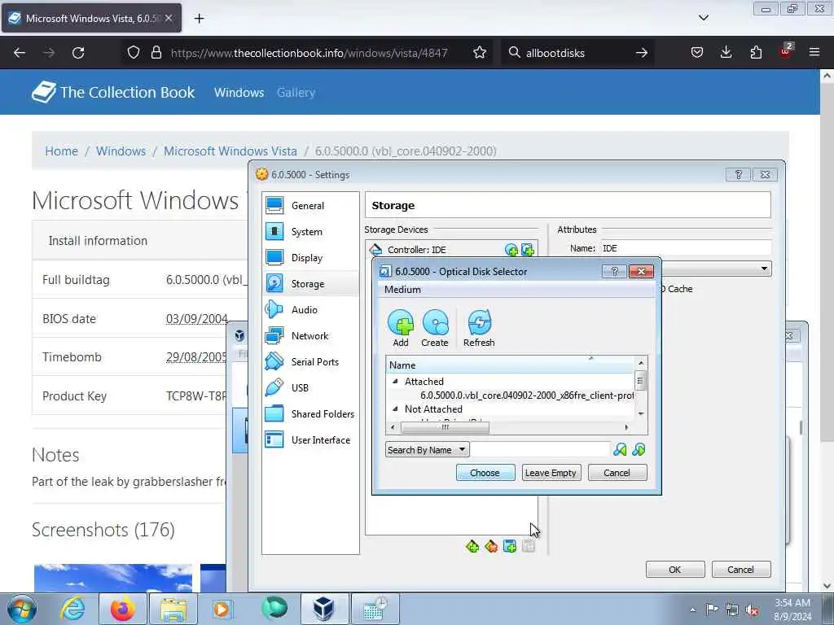The height and width of the screenshot is (625, 834).
Task: Open the Windows nav item on the site
Action: [239, 93]
